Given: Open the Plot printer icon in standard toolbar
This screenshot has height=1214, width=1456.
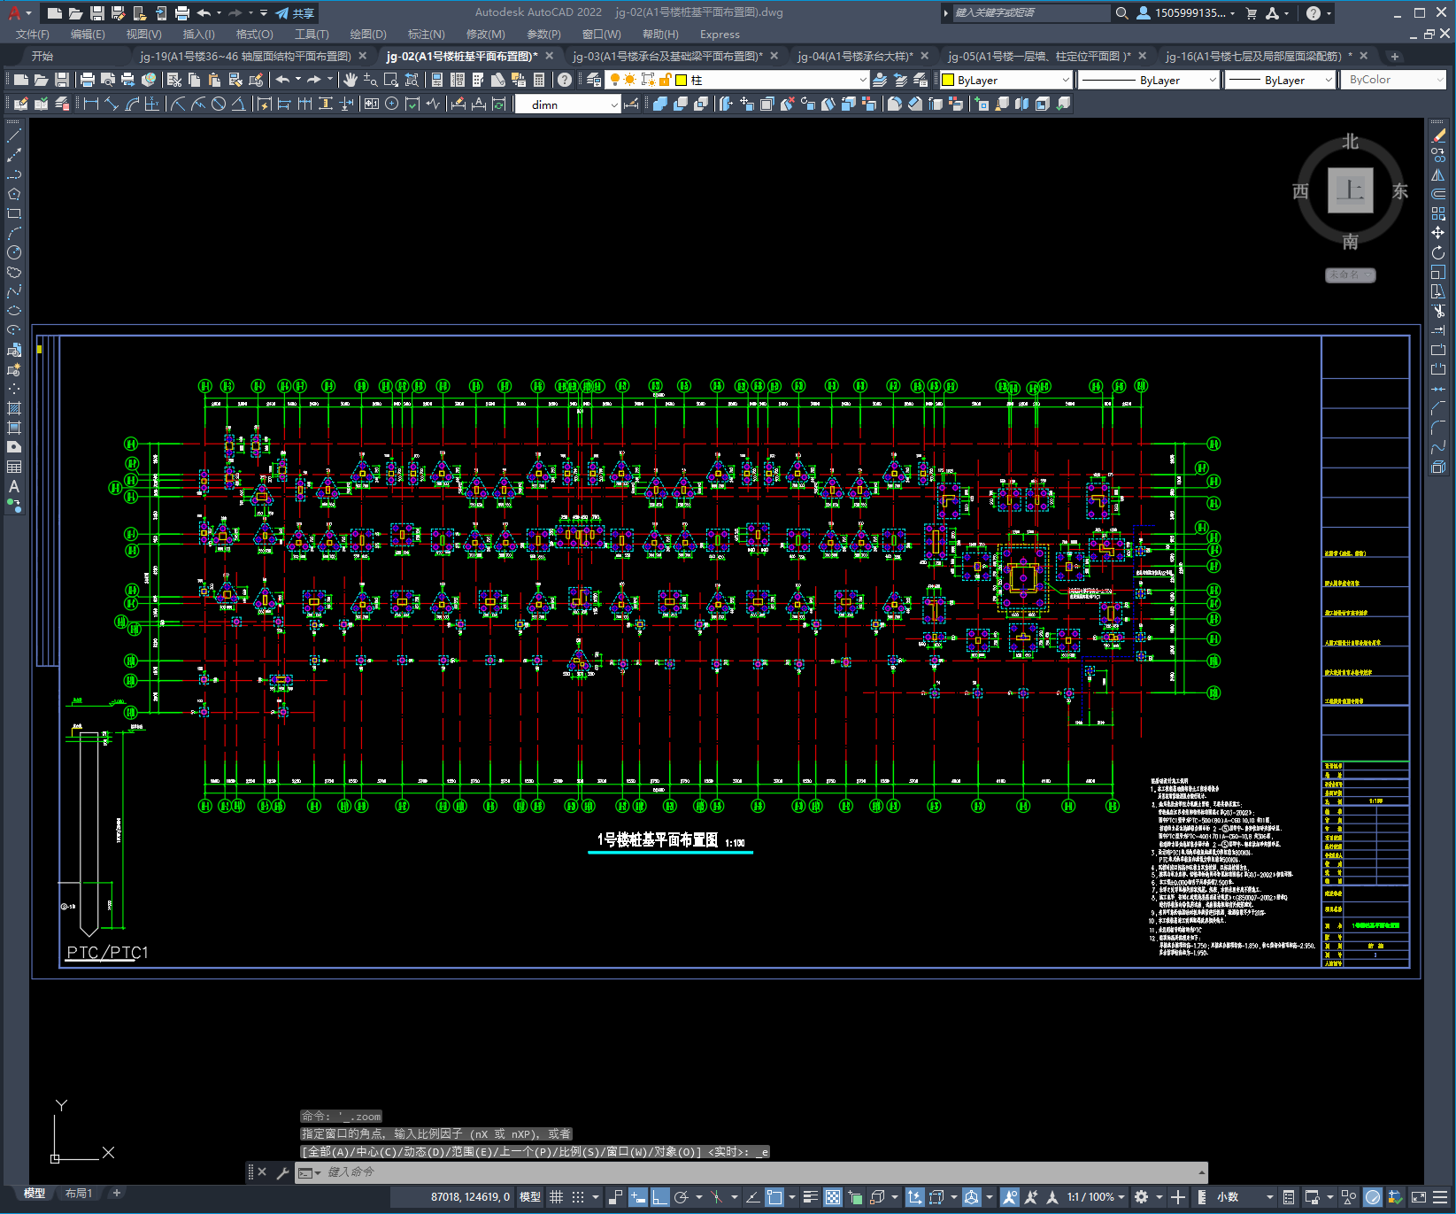Looking at the screenshot, I should [x=88, y=80].
